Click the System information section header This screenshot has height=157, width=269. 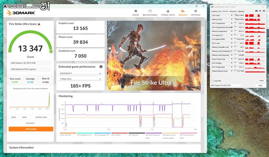tap(21, 148)
